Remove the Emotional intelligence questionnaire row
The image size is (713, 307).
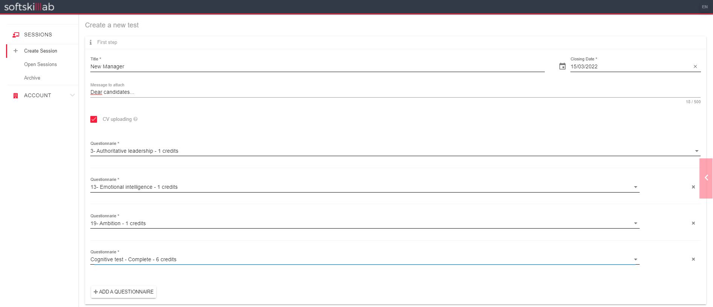point(693,187)
